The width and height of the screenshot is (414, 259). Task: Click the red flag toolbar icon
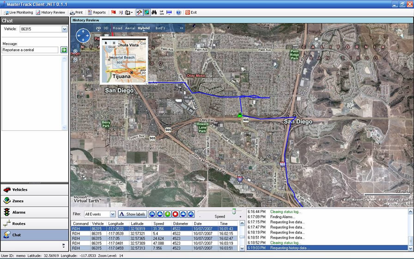[x=114, y=12]
